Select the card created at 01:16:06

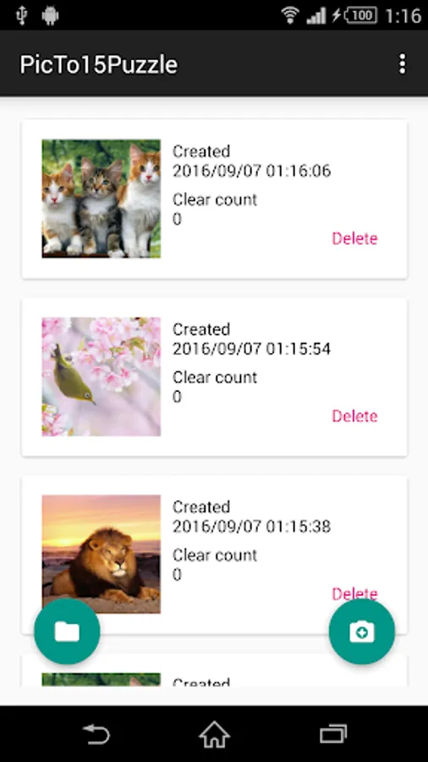[x=214, y=199]
